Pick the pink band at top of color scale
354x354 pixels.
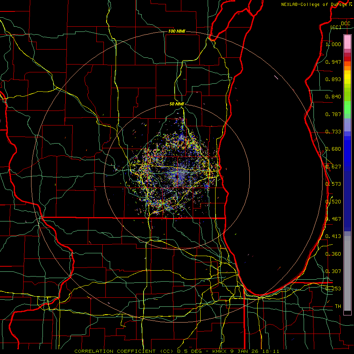pyautogui.click(x=347, y=42)
